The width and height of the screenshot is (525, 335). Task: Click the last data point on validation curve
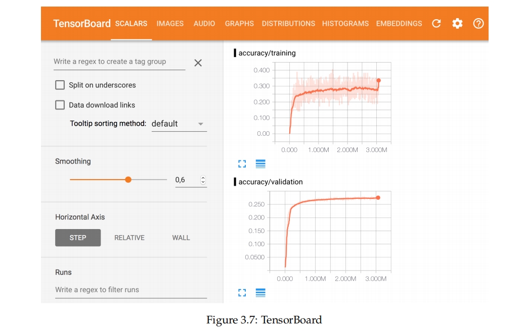tap(378, 198)
